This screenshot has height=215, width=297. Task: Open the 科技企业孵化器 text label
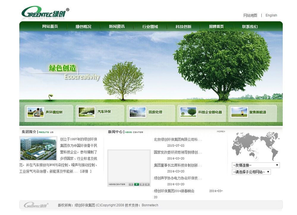(210, 112)
